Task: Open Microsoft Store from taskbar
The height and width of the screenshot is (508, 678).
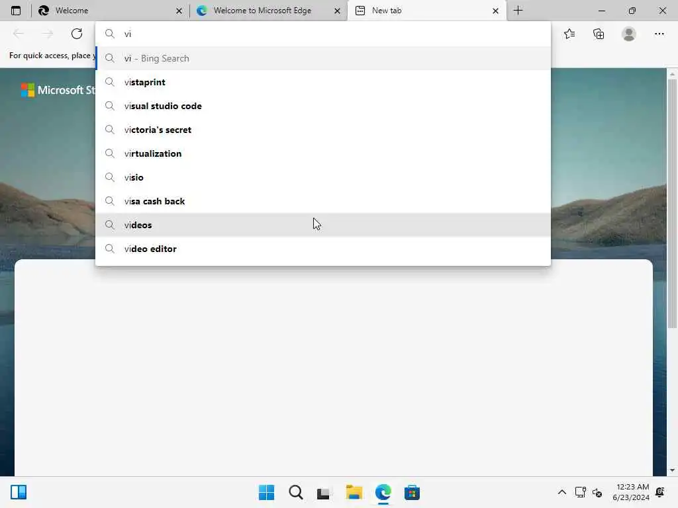Action: pyautogui.click(x=412, y=492)
